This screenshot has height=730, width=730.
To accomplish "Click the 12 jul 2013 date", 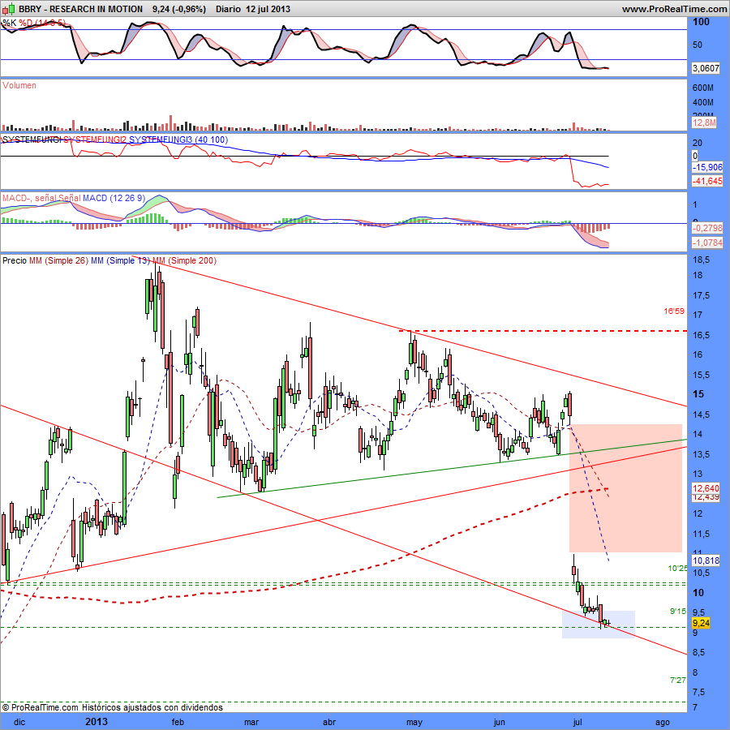I will (268, 9).
